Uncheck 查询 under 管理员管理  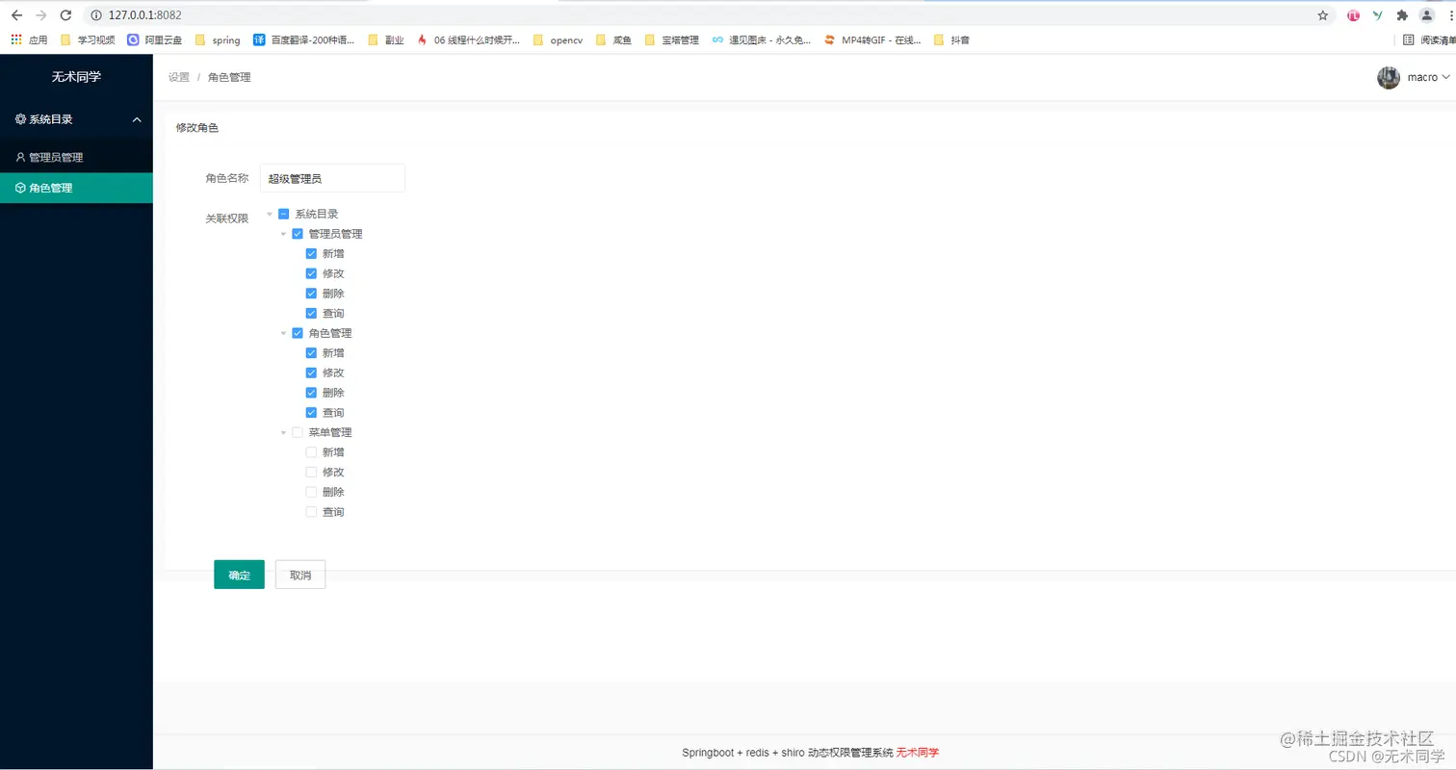[311, 313]
